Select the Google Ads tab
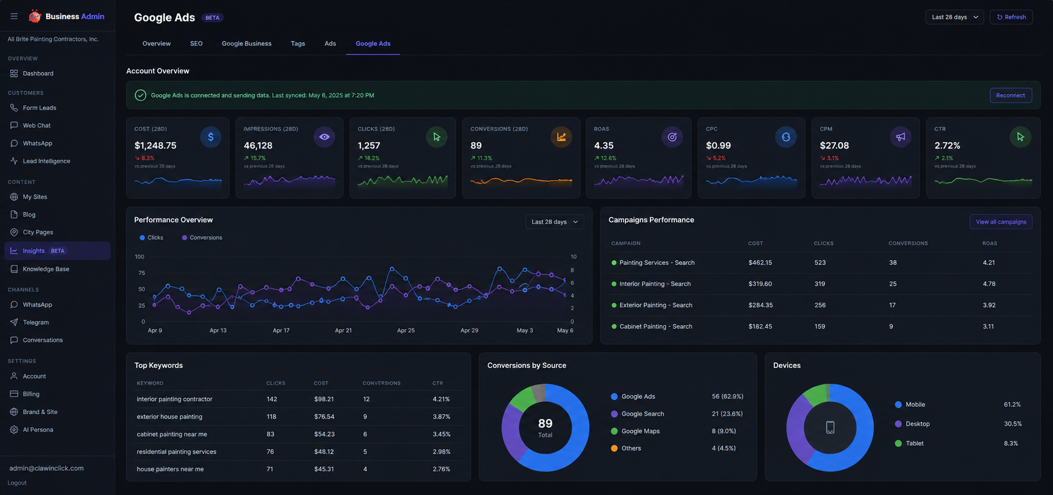1053x495 pixels. pos(373,44)
